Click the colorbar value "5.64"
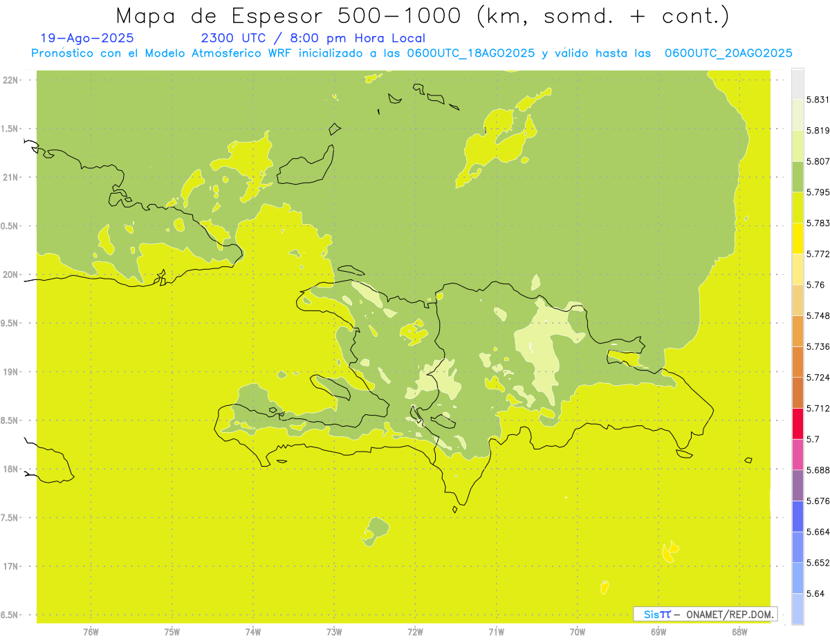The image size is (830, 641). pos(815,593)
